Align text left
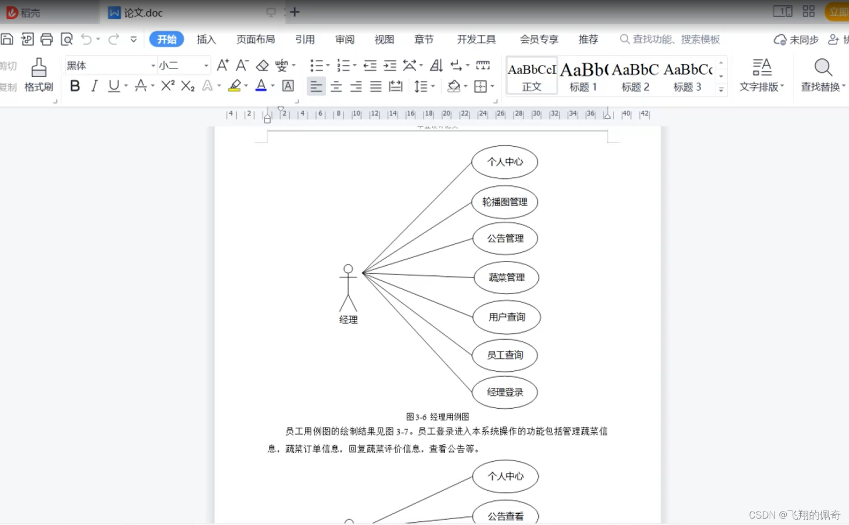The height and width of the screenshot is (525, 849). [x=316, y=86]
